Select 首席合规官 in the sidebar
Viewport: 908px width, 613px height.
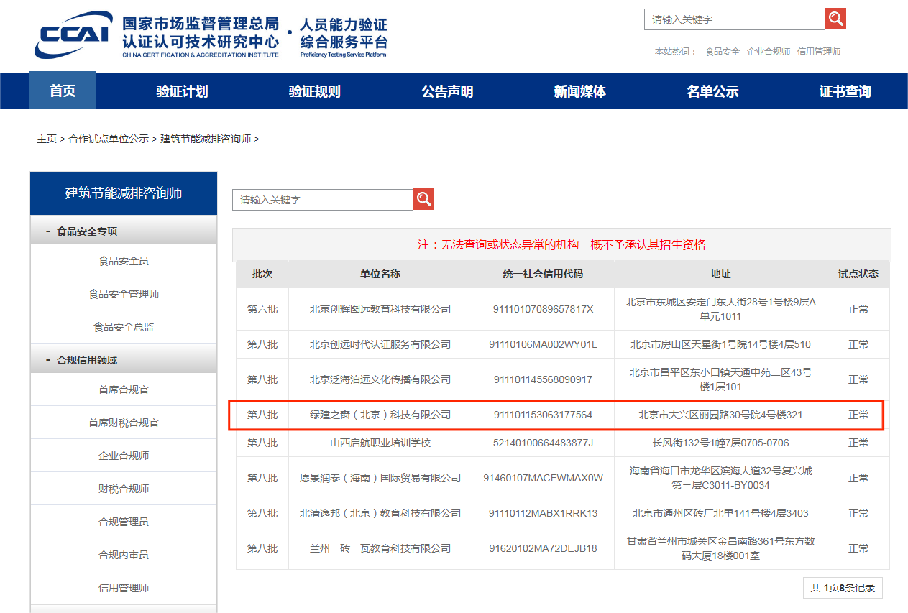pos(124,390)
